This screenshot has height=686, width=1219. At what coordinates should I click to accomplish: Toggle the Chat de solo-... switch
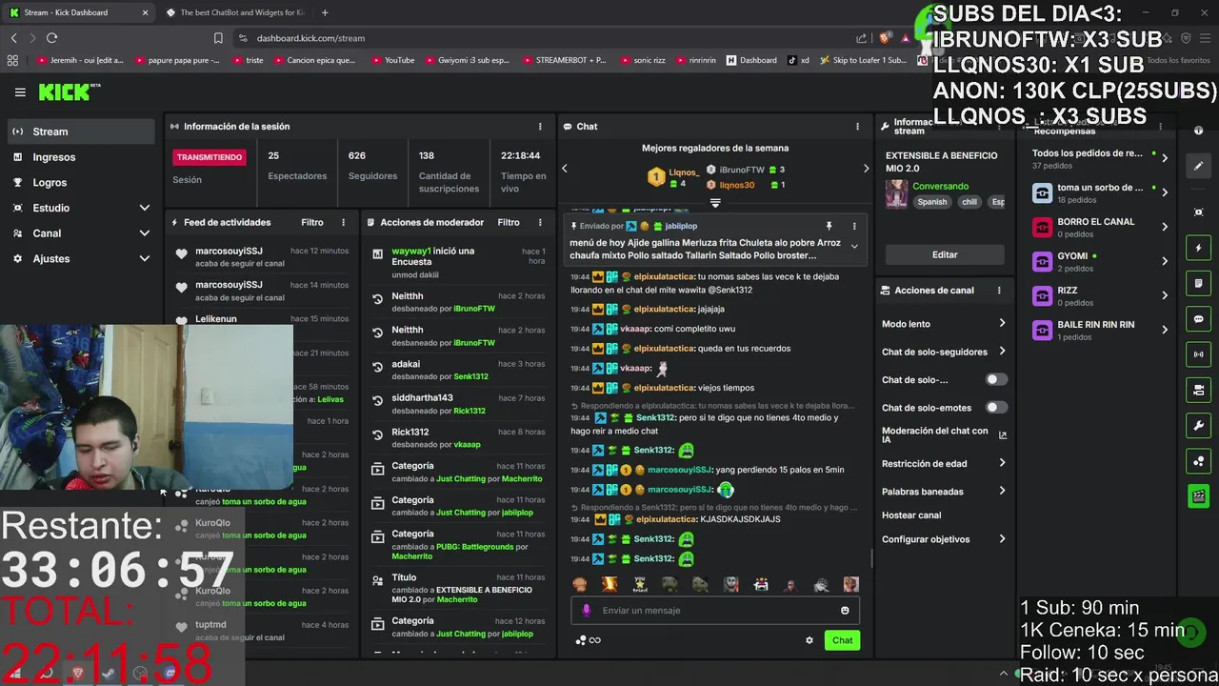(996, 379)
